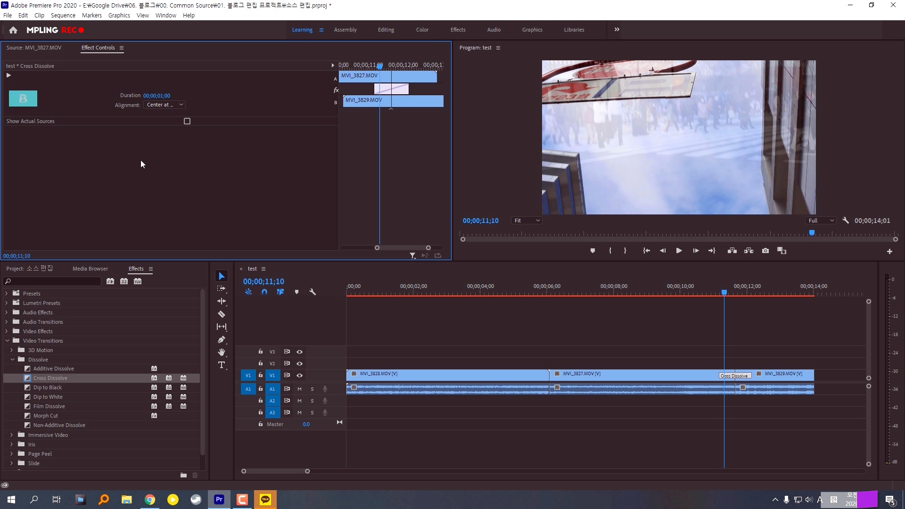Click the Ripple Edit tool
This screenshot has height=509, width=905.
[x=222, y=301]
